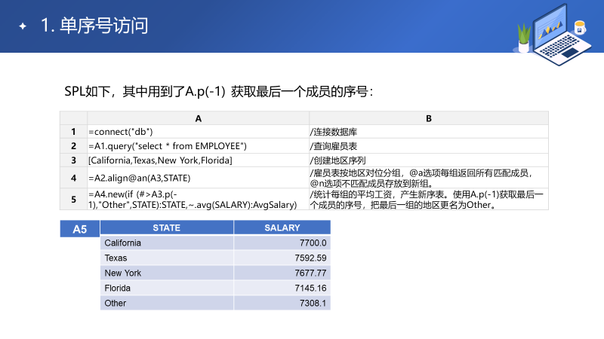Click the blue A5 result label

click(x=79, y=228)
